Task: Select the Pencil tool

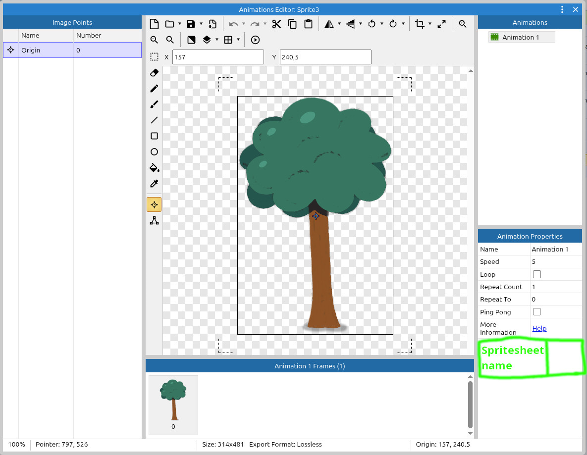Action: [154, 89]
